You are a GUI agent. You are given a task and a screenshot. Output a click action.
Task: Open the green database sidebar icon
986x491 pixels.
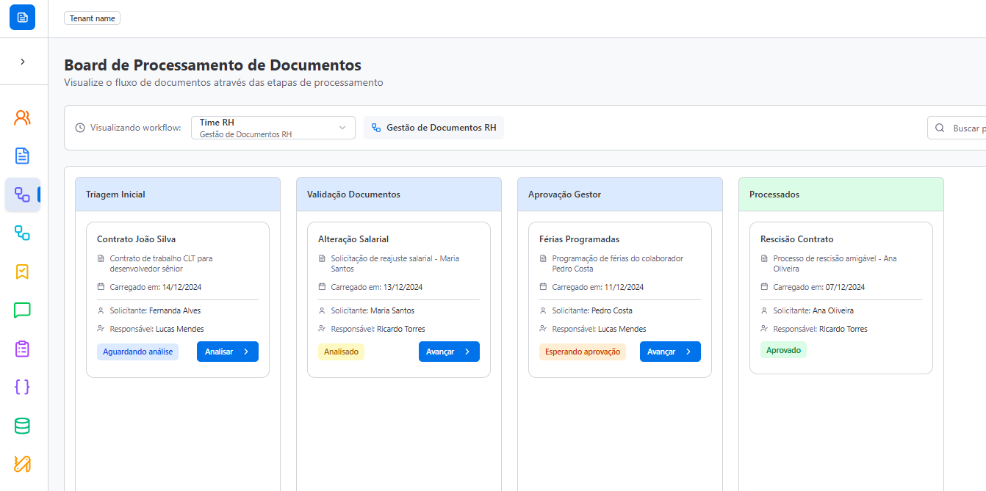click(22, 426)
